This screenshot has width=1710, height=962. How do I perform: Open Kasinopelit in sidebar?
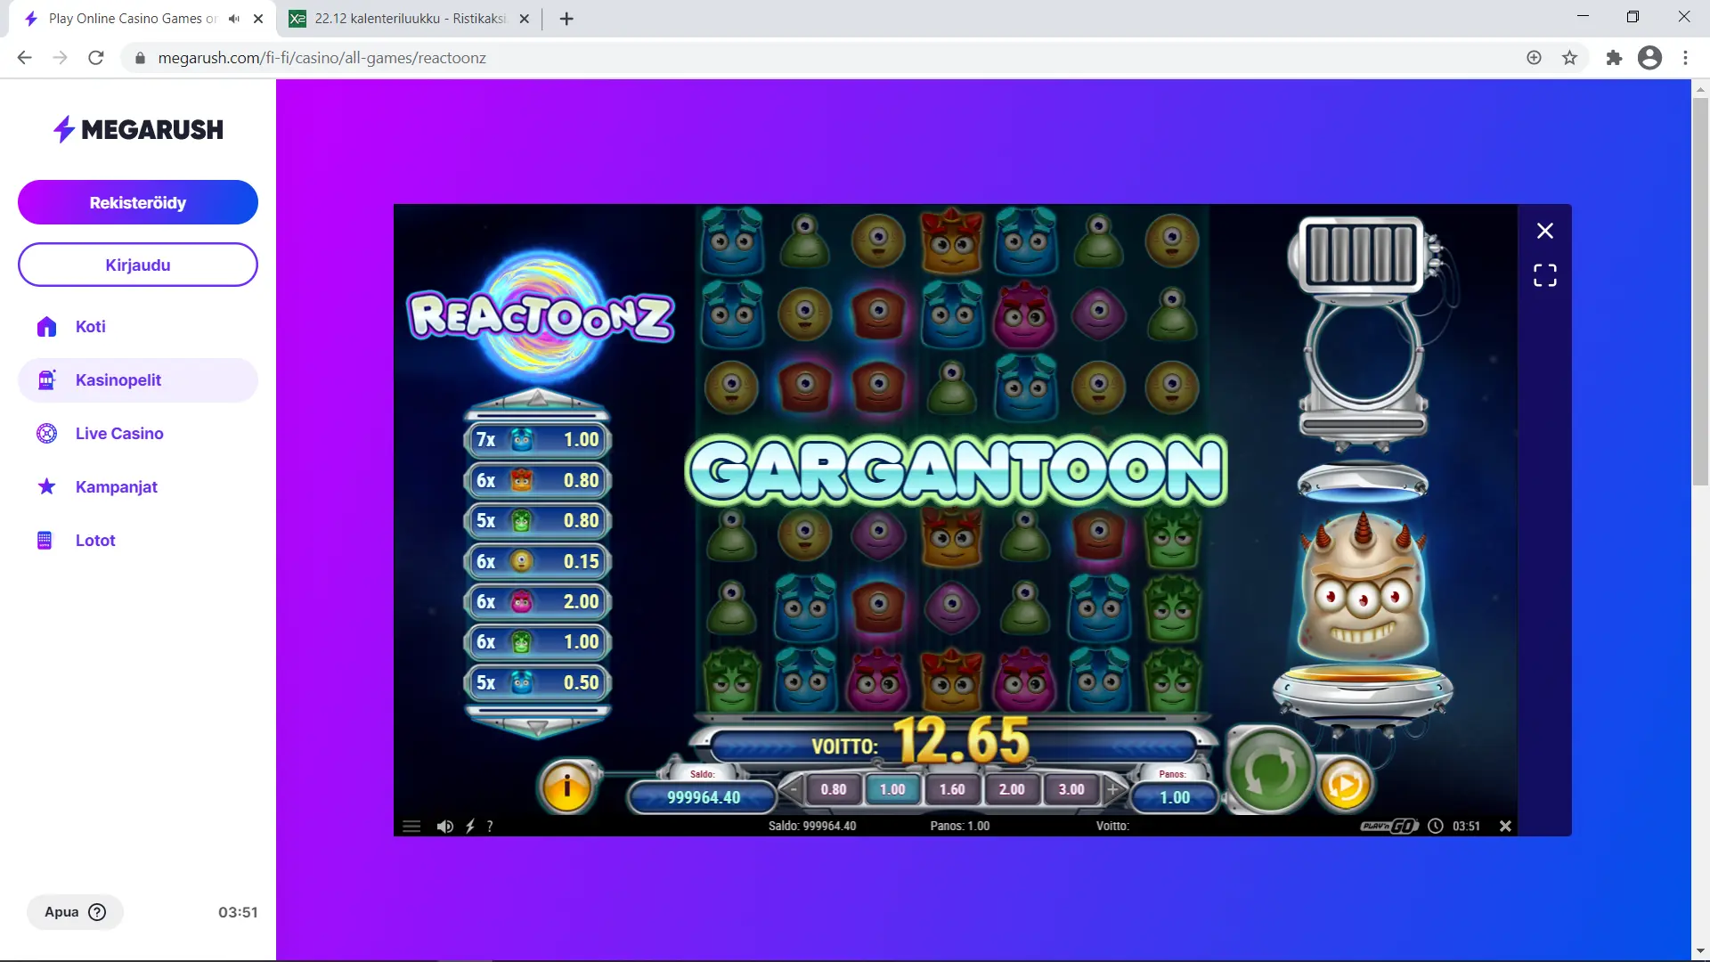[138, 380]
